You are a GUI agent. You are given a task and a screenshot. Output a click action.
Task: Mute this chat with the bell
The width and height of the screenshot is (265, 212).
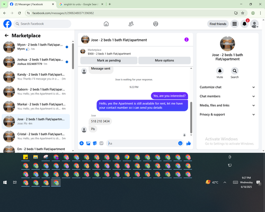tap(220, 71)
